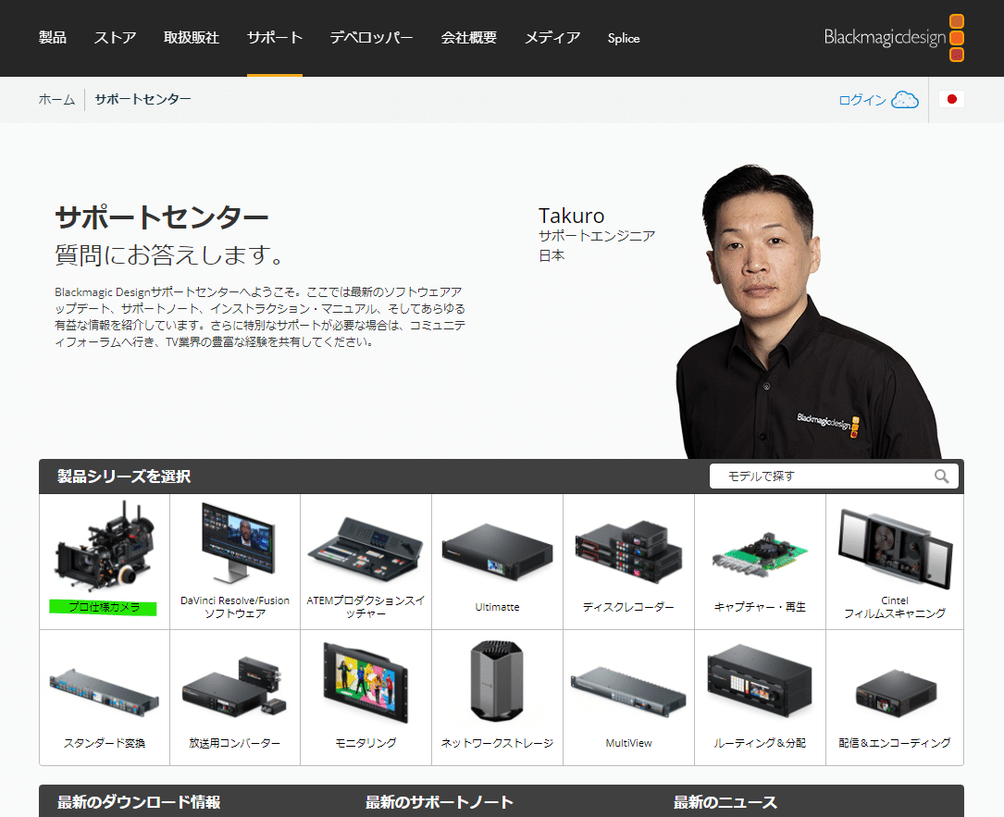Viewport: 1004px width, 817px height.
Task: Select the サポート navigation tab
Action: [x=275, y=38]
